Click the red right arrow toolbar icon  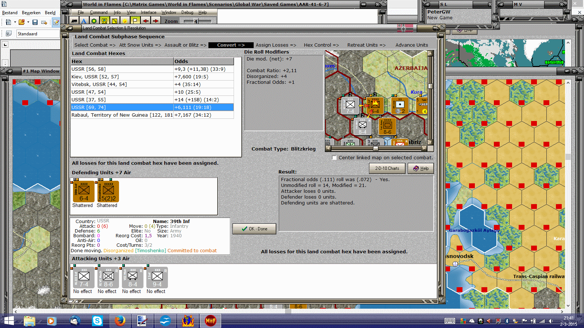click(155, 21)
